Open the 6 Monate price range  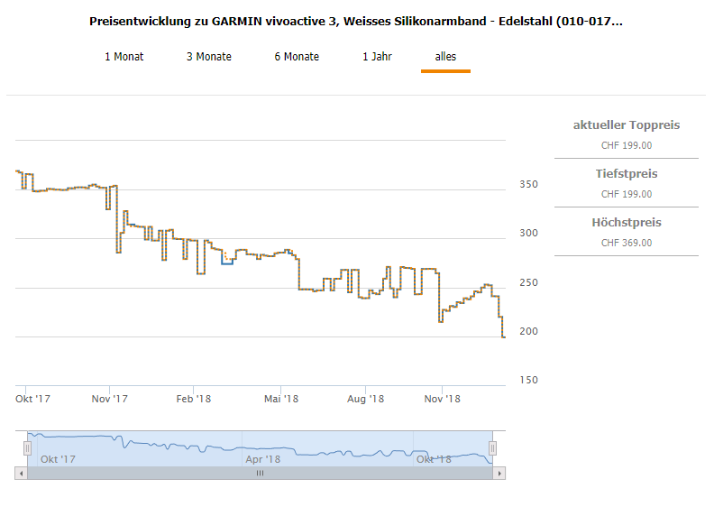(297, 57)
